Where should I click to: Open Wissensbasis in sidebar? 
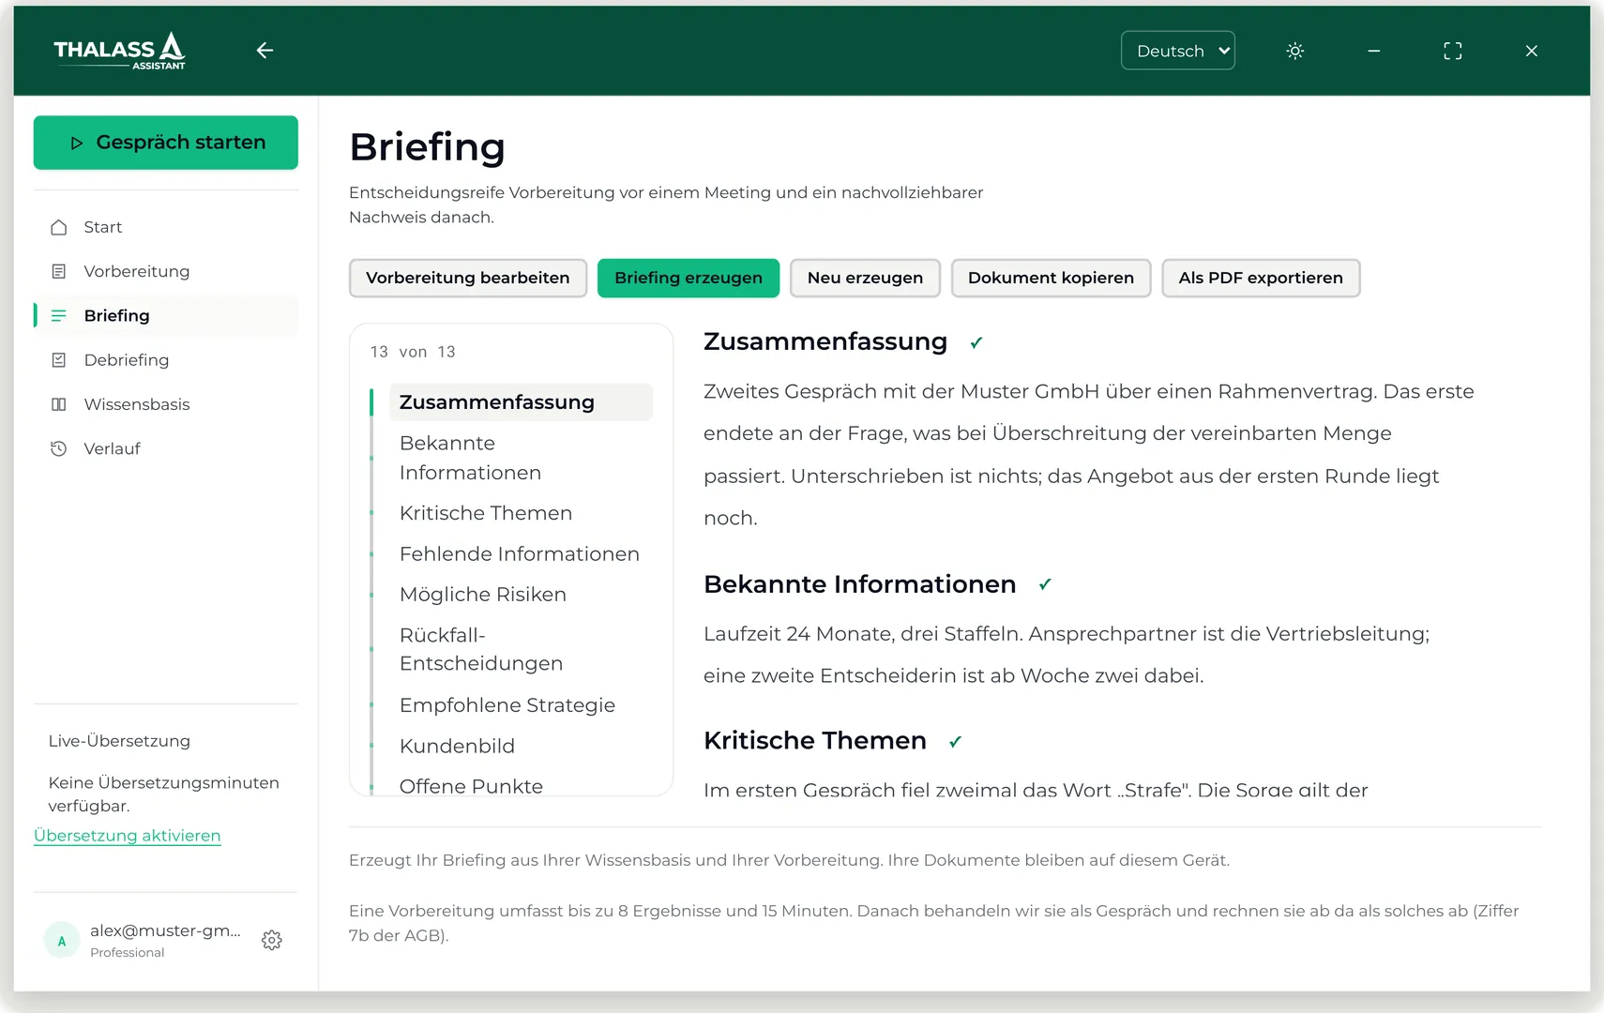[x=166, y=404]
